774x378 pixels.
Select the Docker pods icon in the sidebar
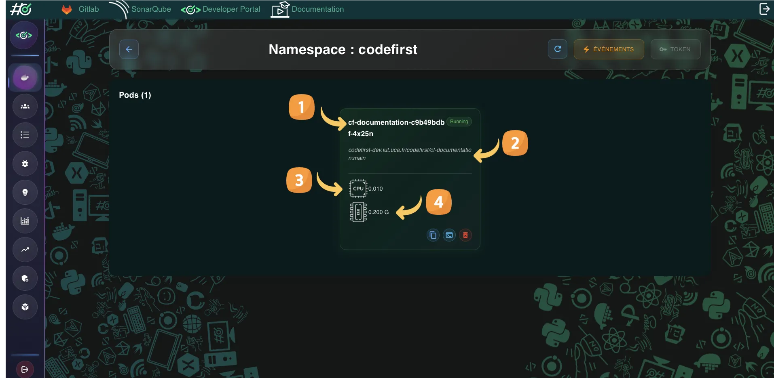pos(25,77)
